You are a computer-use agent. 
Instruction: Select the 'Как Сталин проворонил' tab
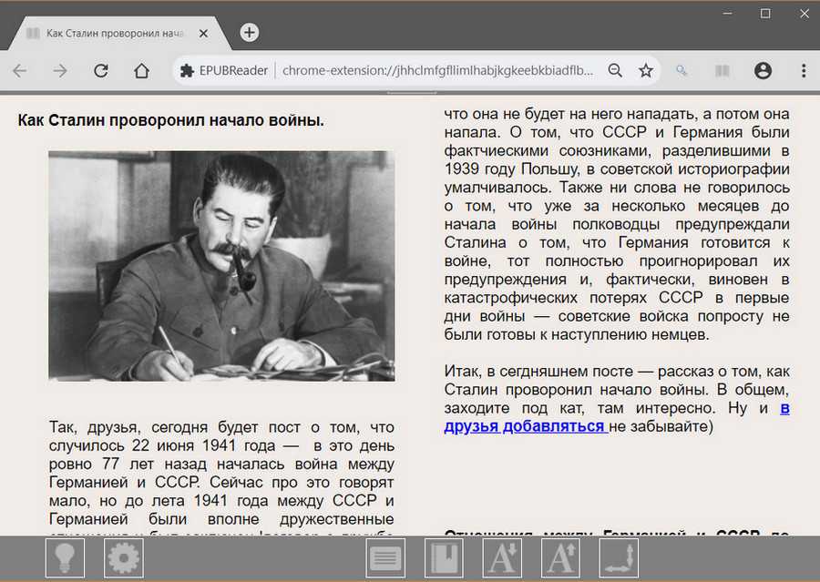coord(114,33)
